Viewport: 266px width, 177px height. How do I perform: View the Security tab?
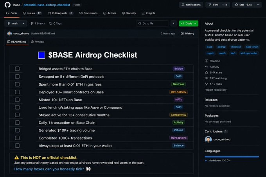coord(129,13)
